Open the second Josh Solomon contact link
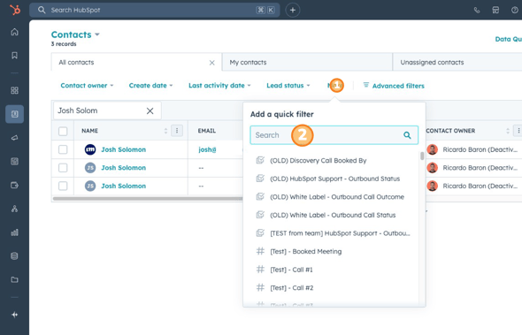Screen dimensions: 522x335 pos(124,168)
